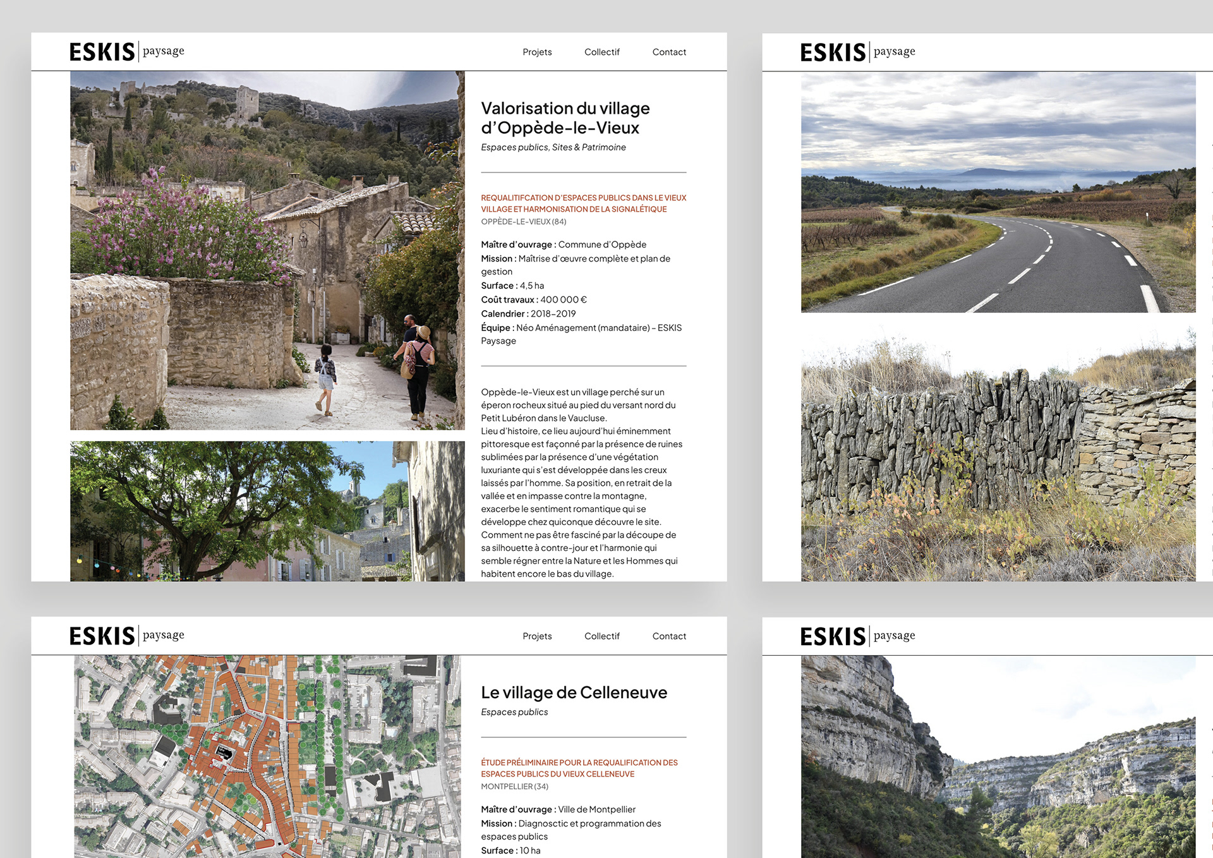Click the ESKIS logo on the top-right mockup
1213x858 pixels.
coord(857,52)
